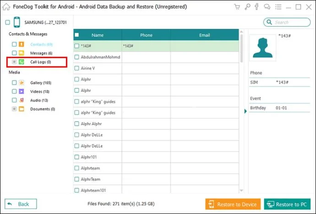Collapse the details panel with teal arrow

245,111
